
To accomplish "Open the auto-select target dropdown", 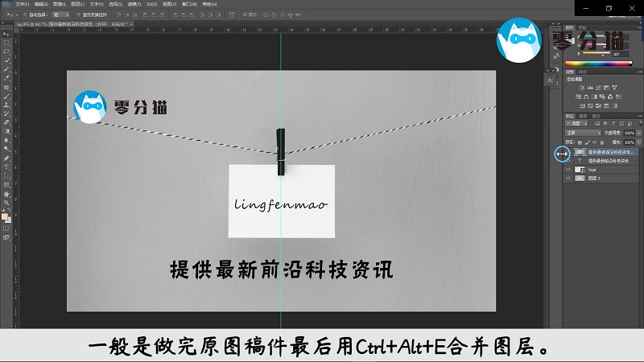I will tap(60, 14).
